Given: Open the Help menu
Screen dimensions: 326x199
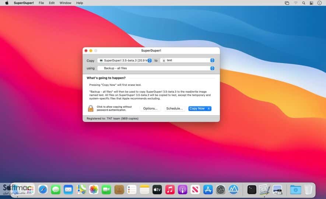Looking at the screenshot, I should [x=80, y=3].
